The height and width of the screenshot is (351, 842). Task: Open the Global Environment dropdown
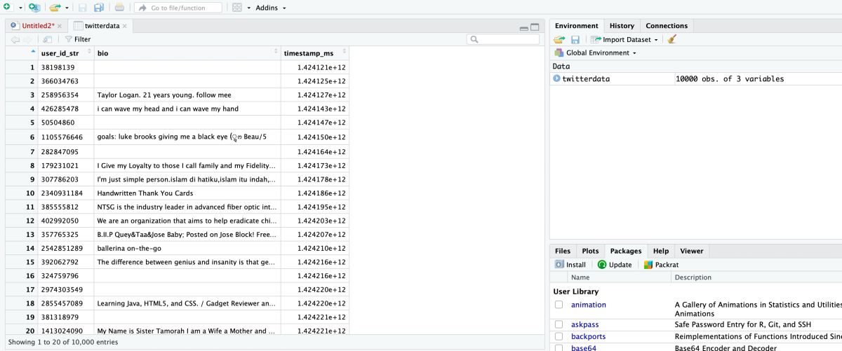595,53
